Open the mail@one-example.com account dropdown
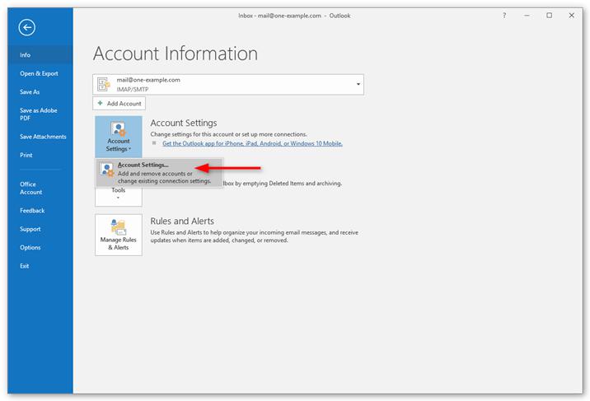The height and width of the screenshot is (401, 590). pyautogui.click(x=358, y=84)
